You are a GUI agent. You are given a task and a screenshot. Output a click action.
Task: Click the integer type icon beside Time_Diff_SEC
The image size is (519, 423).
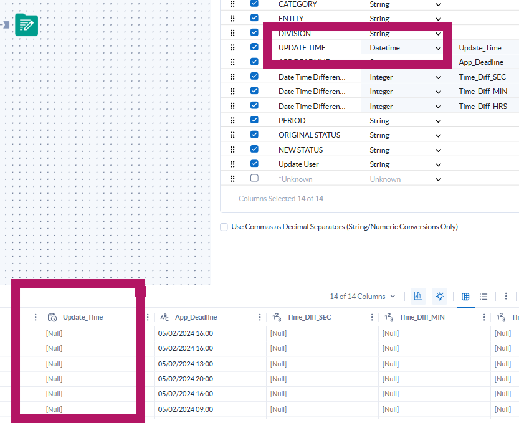coord(278,317)
